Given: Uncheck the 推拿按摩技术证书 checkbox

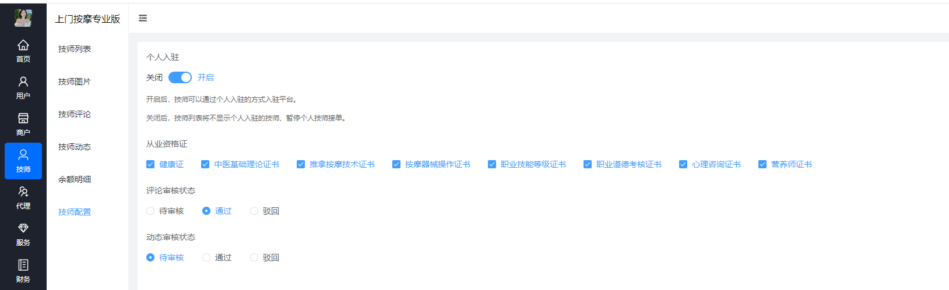Looking at the screenshot, I should [301, 164].
